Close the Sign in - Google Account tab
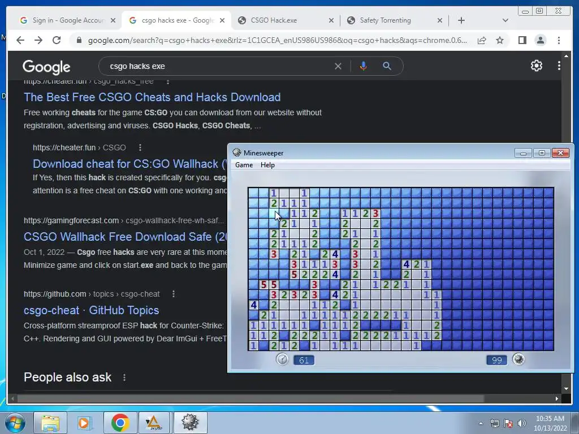 113,20
